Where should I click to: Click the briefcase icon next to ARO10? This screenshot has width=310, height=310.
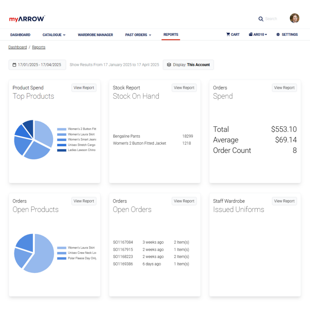click(250, 34)
